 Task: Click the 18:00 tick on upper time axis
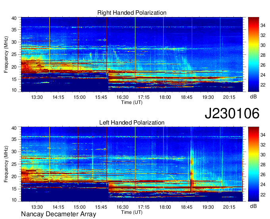coord(165,97)
